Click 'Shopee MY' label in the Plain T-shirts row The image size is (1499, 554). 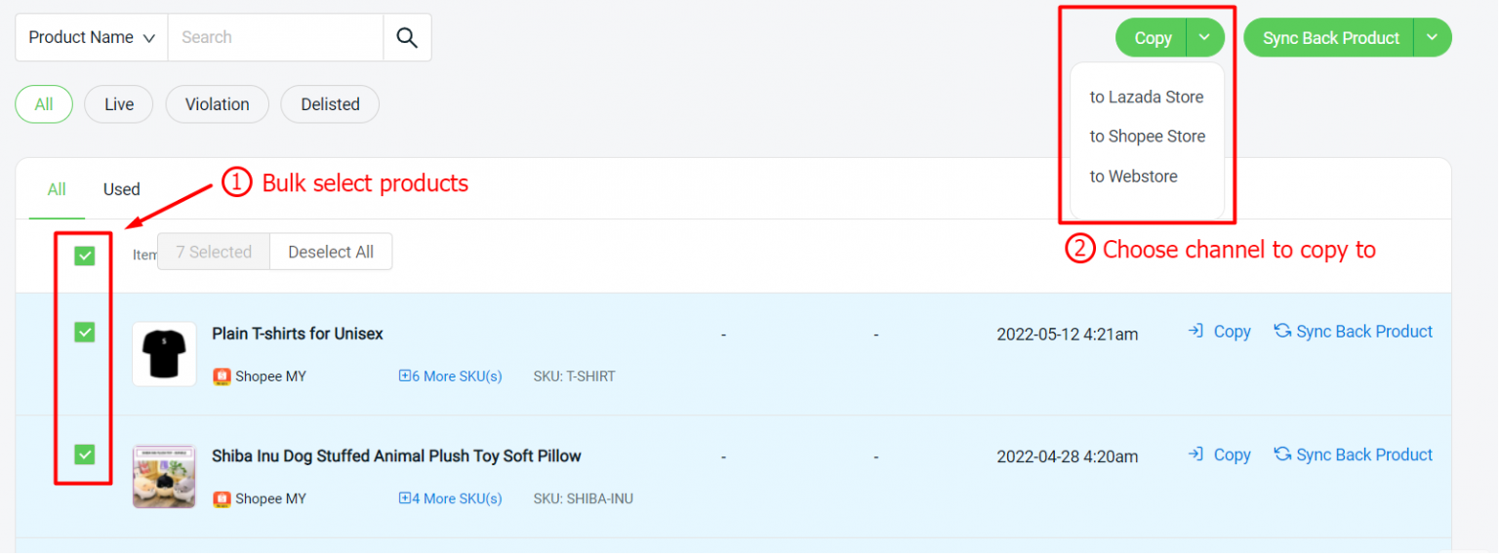(x=270, y=376)
